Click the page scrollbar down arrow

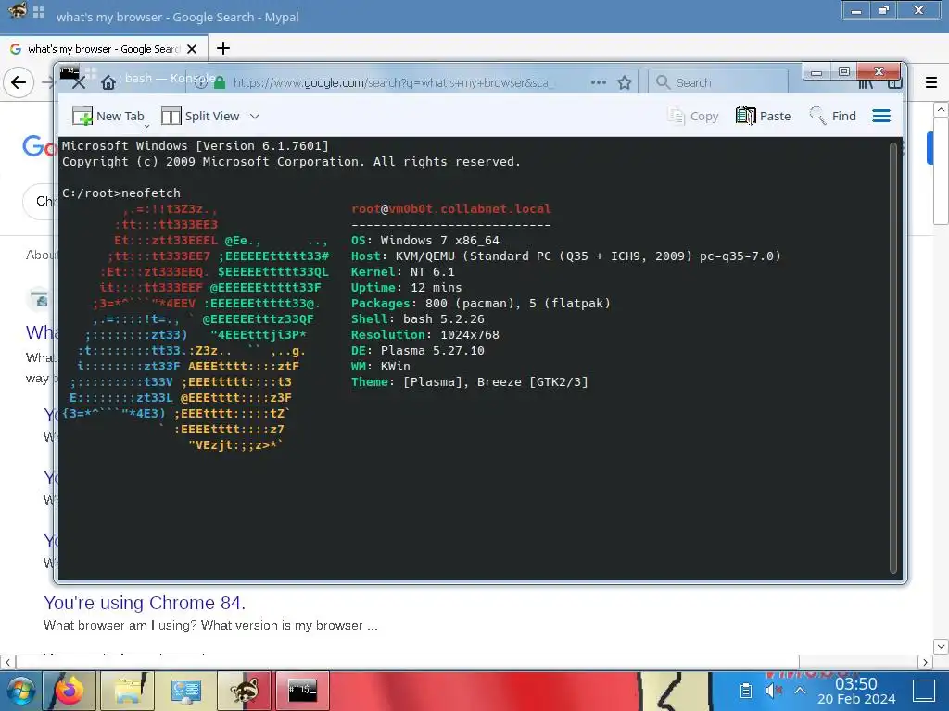coord(941,646)
